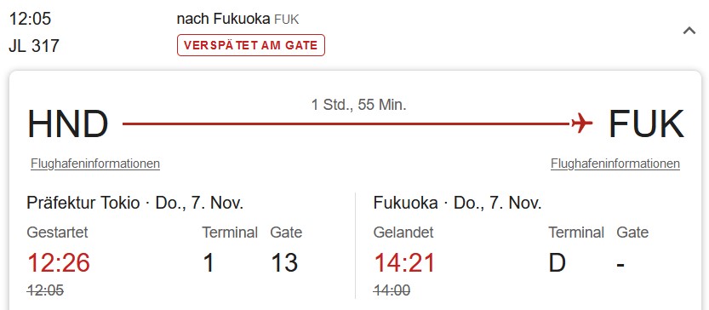709x310 pixels.
Task: Click the FUK airport code heading
Action: 646,124
